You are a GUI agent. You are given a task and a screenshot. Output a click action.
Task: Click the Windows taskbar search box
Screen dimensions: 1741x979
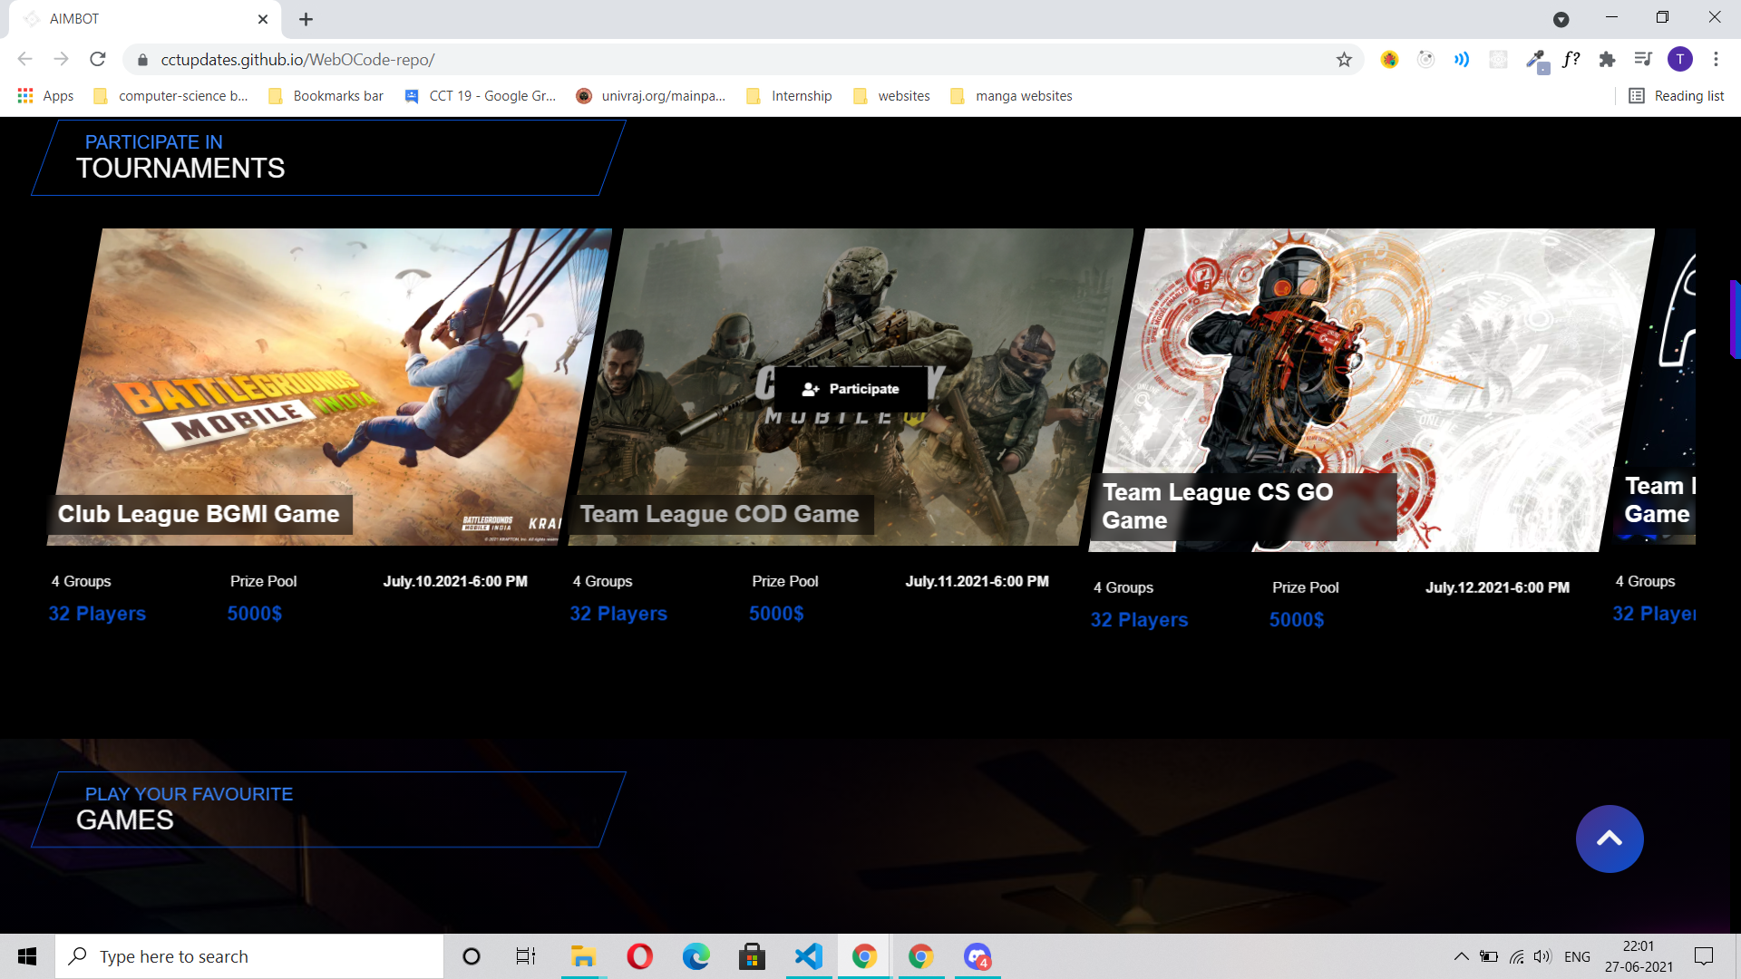pyautogui.click(x=249, y=956)
